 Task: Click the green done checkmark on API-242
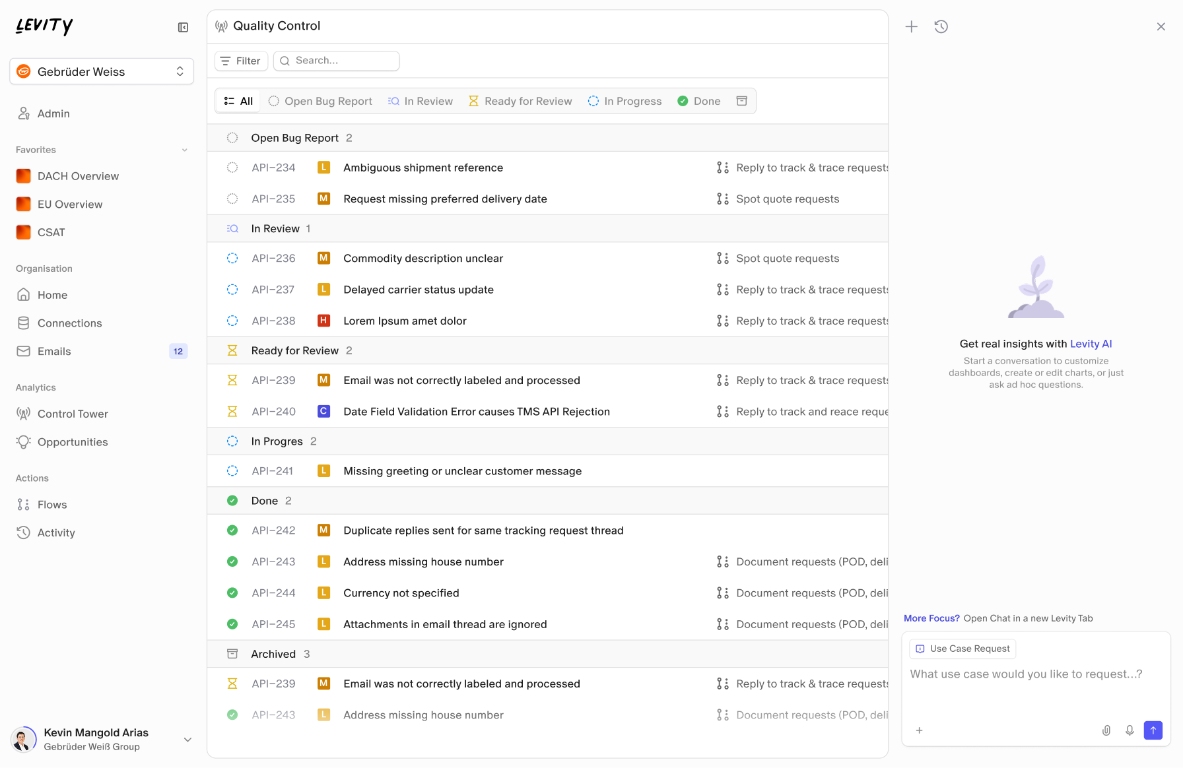[x=232, y=530]
